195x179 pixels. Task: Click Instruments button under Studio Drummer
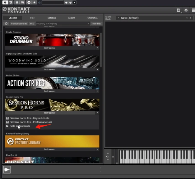(50, 48)
